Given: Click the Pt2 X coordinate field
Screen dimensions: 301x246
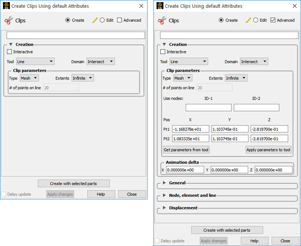Looking at the screenshot, I should (190, 138).
